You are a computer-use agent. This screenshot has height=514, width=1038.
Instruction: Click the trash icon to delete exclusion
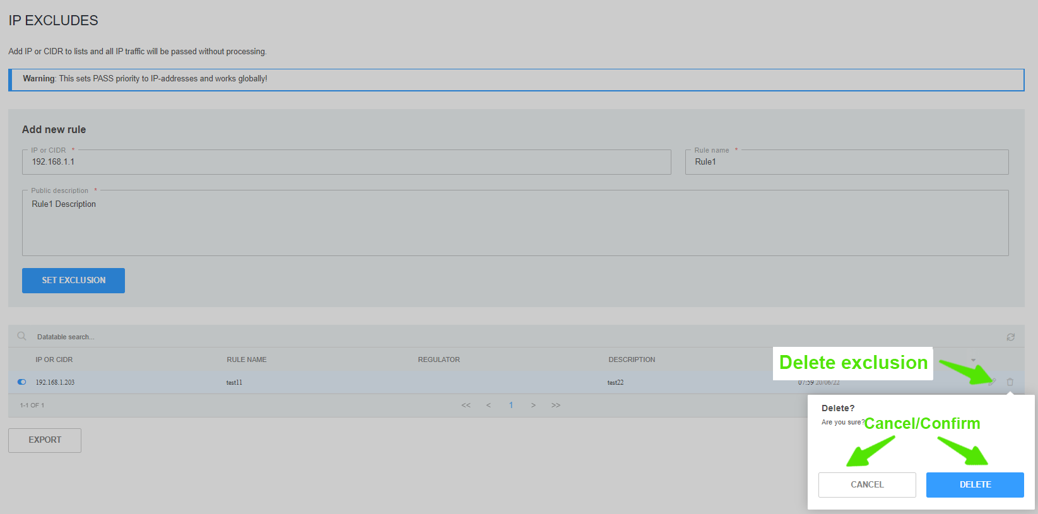(x=1010, y=382)
